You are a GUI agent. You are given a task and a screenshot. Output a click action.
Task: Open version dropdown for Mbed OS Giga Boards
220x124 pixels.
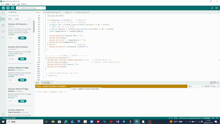pyautogui.click(x=12, y=101)
